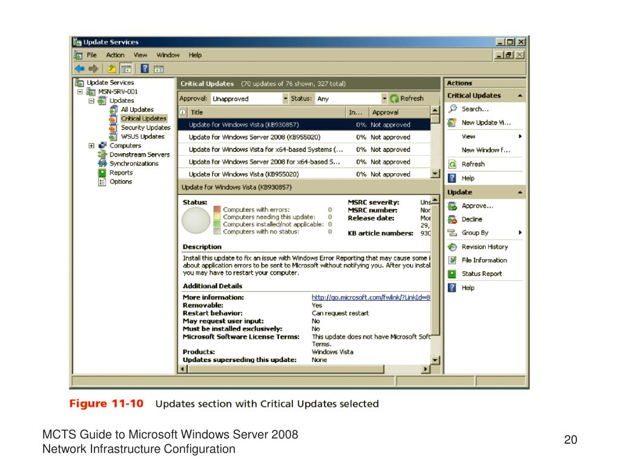This screenshot has height=465, width=620.
Task: Select Synchronizations node
Action: point(134,163)
